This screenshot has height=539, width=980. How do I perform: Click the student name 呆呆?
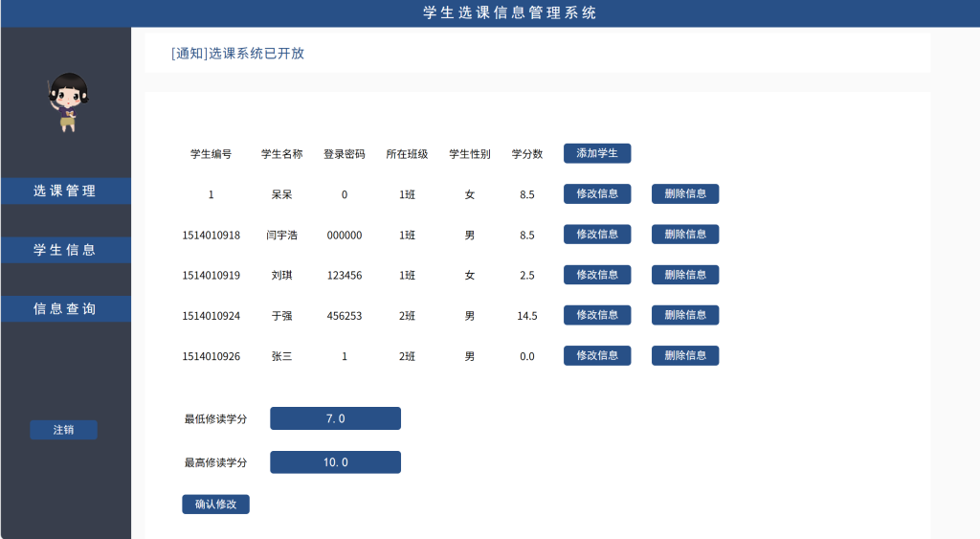[282, 194]
